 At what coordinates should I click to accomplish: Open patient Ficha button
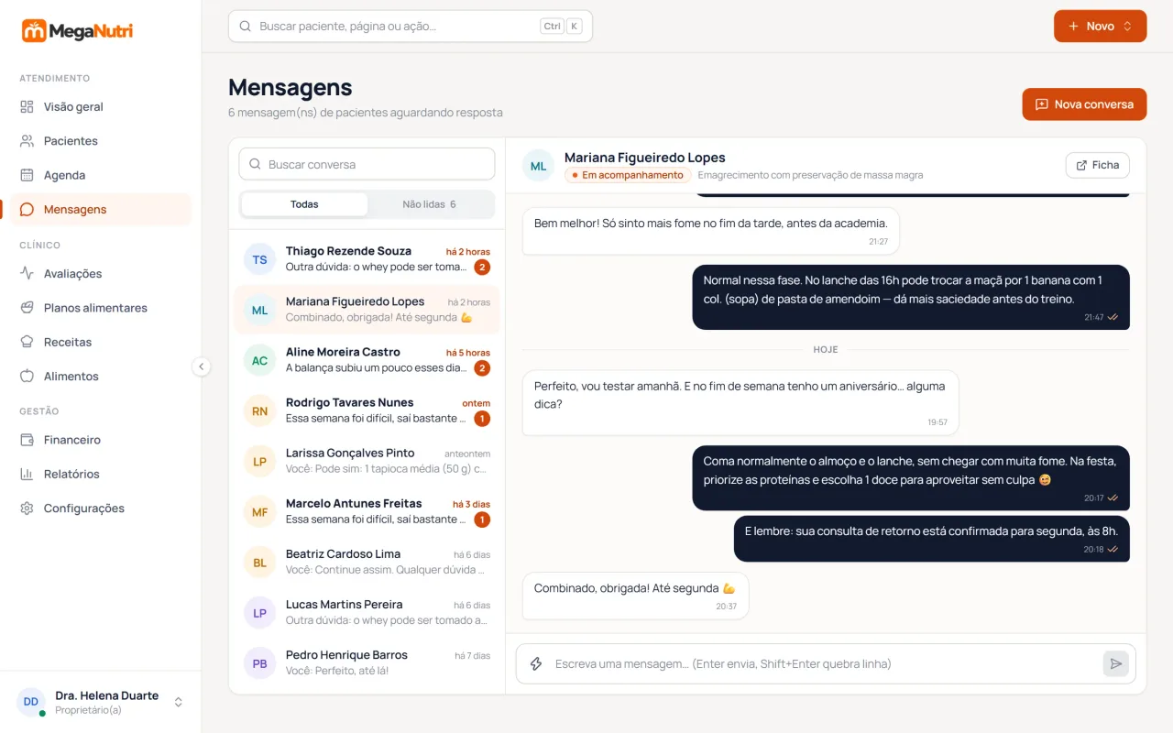coord(1097,165)
